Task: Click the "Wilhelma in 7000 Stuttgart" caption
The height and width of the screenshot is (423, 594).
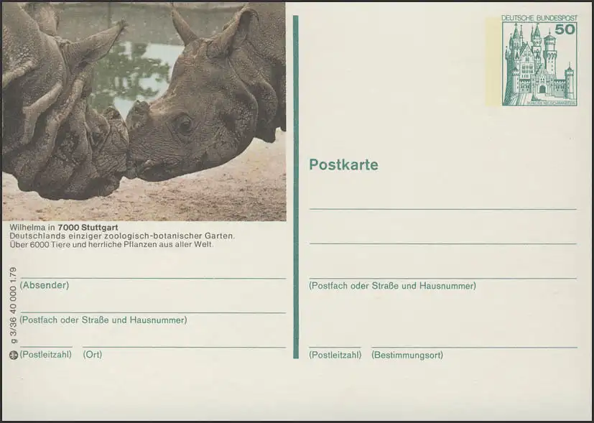Action: (x=64, y=228)
